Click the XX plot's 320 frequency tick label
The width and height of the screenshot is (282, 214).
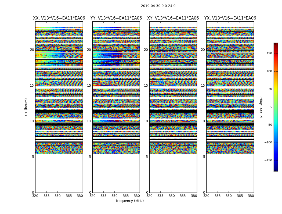[35, 196]
